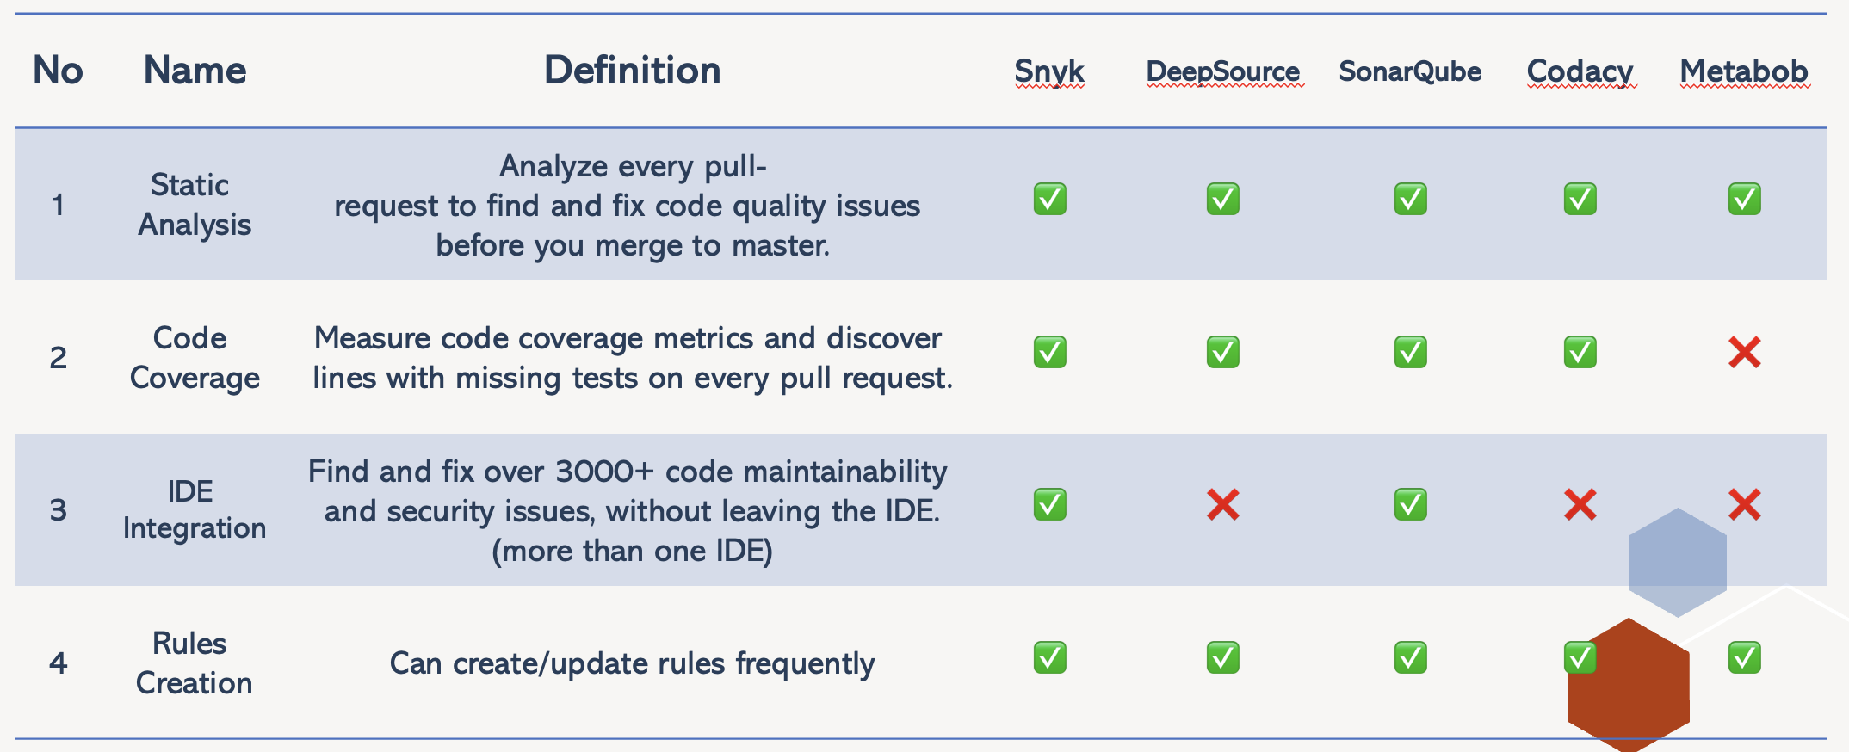Viewport: 1849px width, 752px height.
Task: Click the 'Analyze every pull-request' definition text
Action: (628, 206)
